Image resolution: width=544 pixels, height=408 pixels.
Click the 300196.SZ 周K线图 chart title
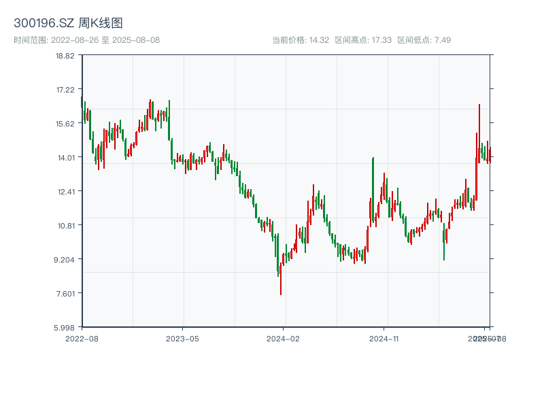[68, 24]
